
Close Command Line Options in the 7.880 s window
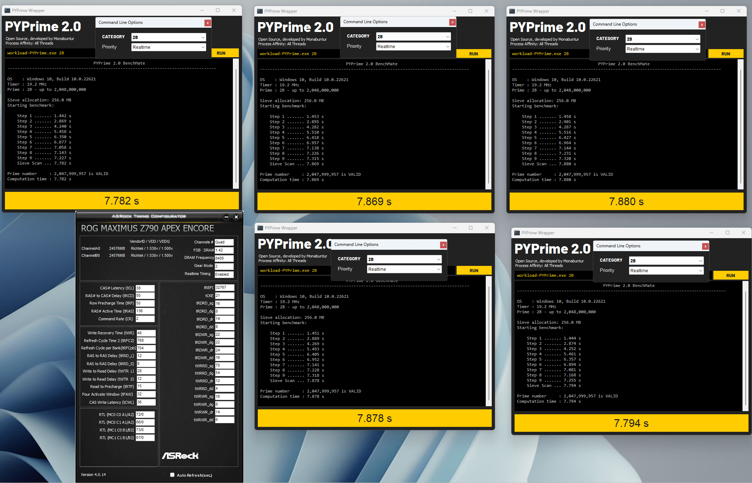point(702,25)
